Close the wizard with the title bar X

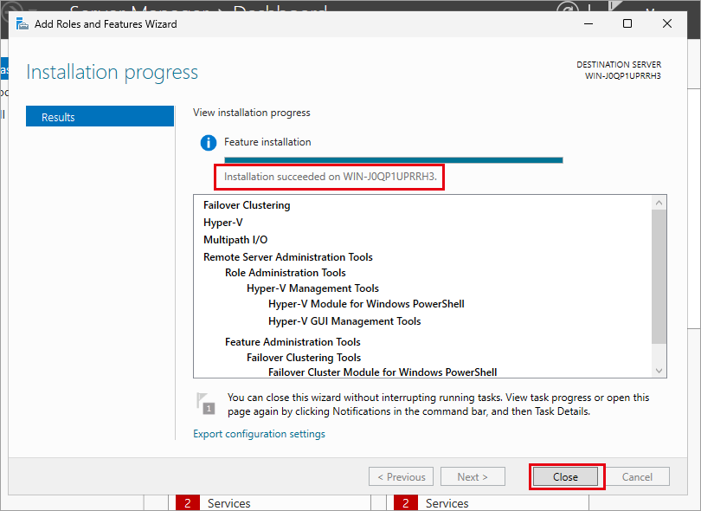point(667,23)
